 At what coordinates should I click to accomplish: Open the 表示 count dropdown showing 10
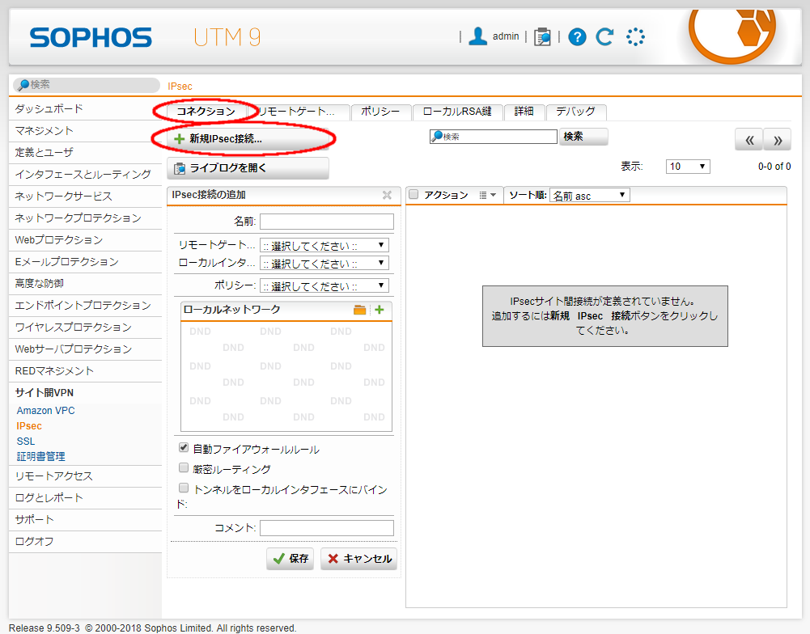coord(687,167)
